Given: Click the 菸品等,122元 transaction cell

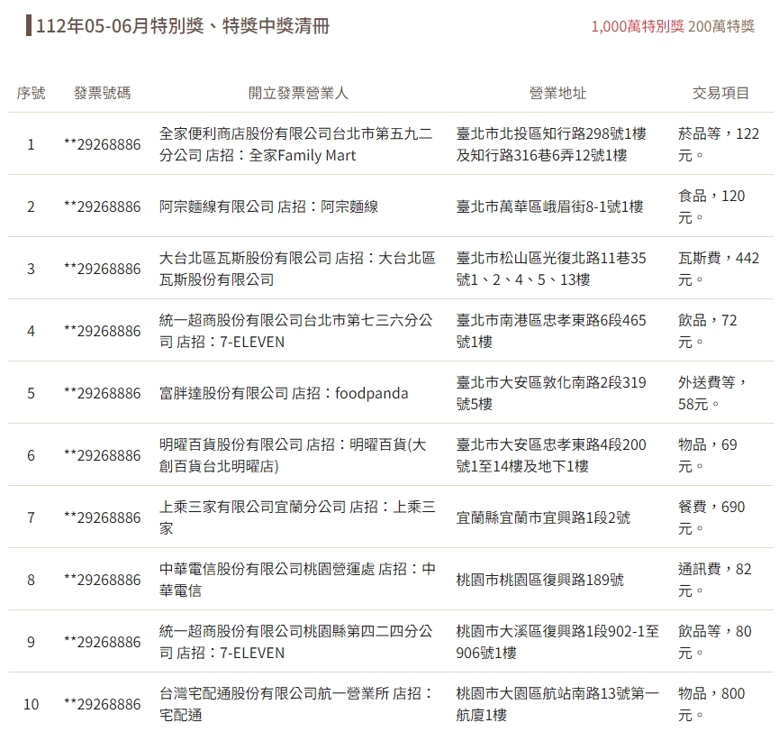Looking at the screenshot, I should point(719,144).
